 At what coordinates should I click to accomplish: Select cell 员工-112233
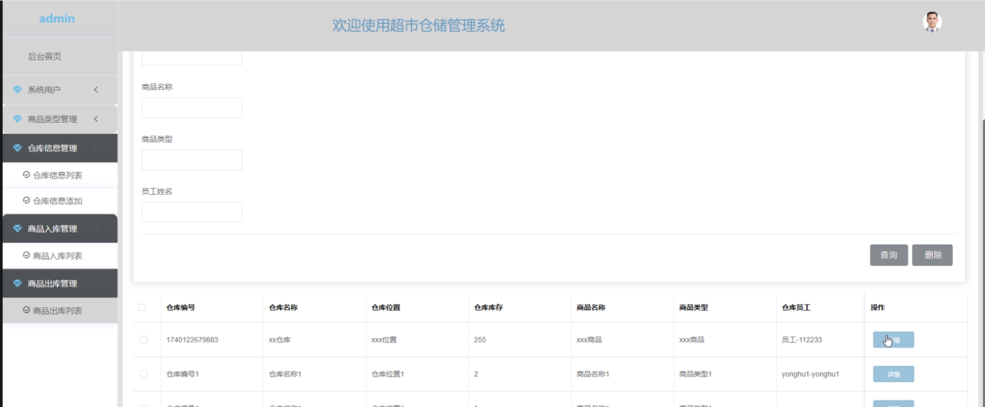tap(802, 340)
